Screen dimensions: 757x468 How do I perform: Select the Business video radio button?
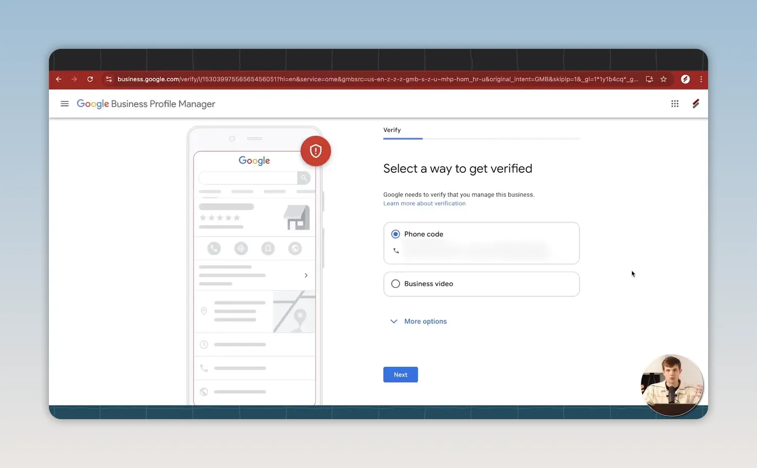(395, 284)
